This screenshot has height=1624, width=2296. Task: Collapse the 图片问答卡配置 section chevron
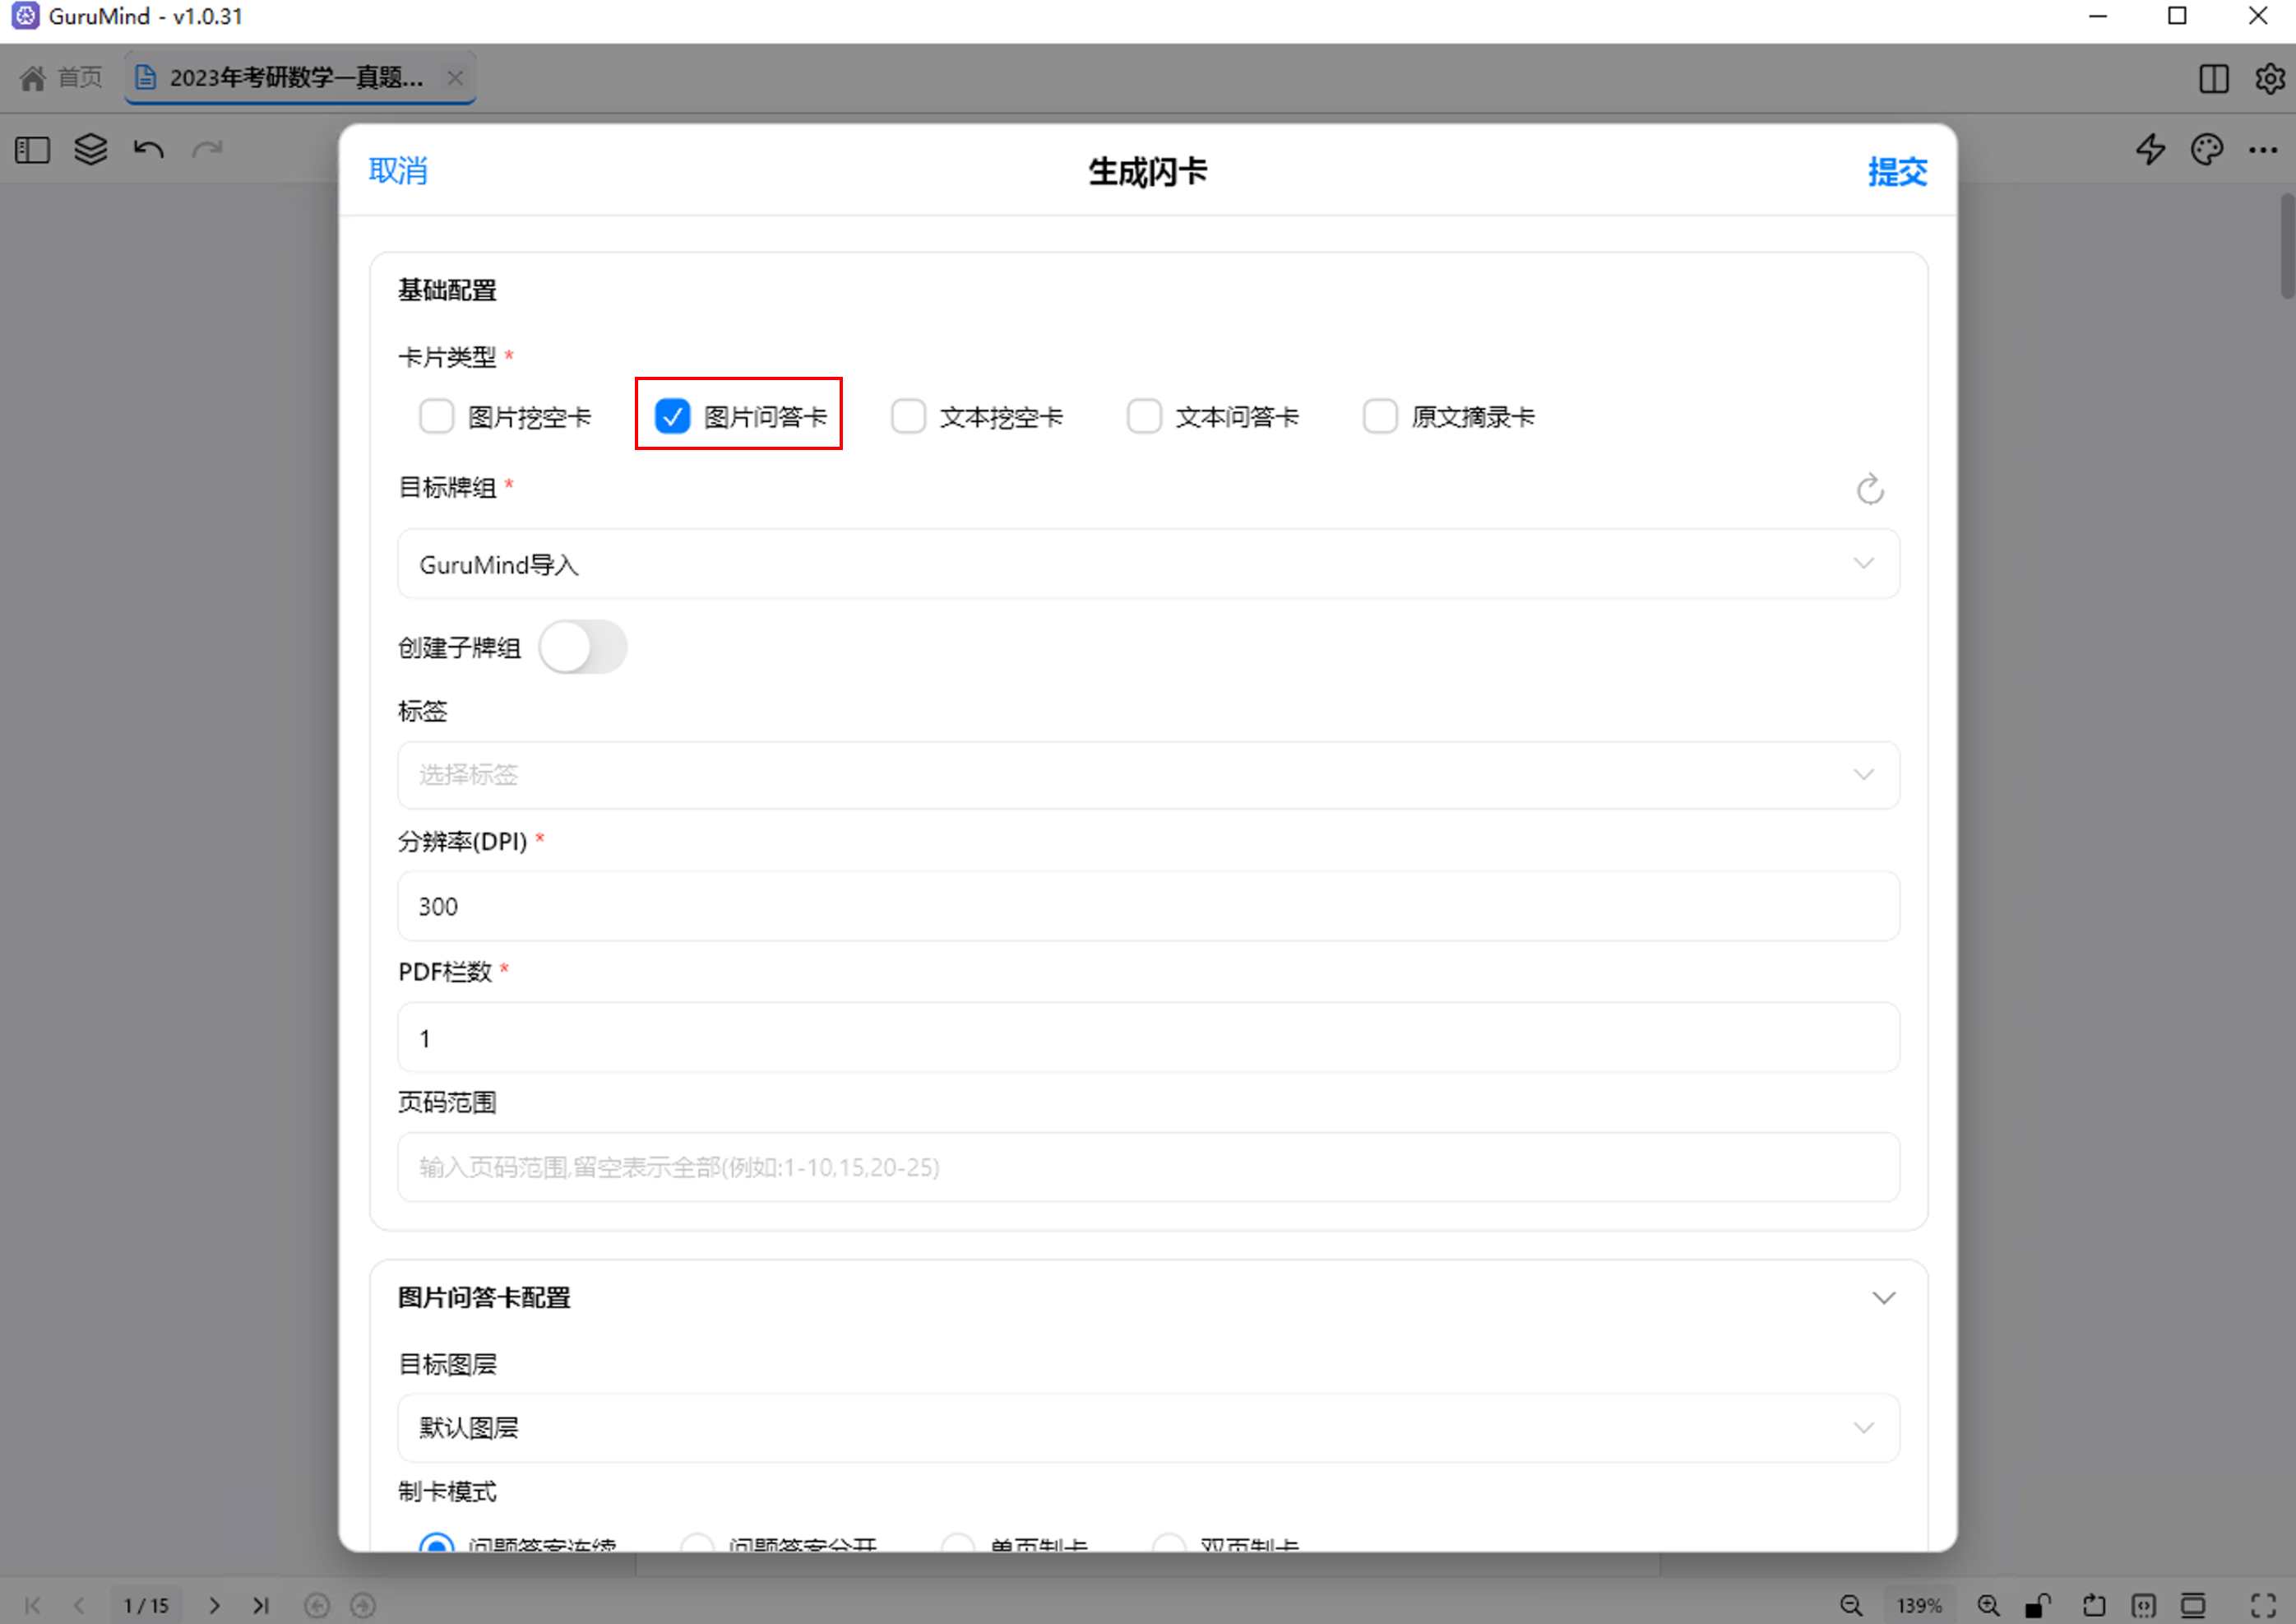pos(1883,1297)
